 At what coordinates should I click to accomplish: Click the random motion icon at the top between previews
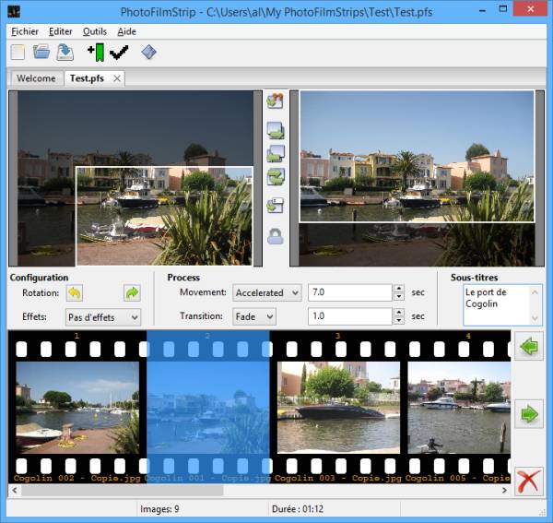click(275, 101)
